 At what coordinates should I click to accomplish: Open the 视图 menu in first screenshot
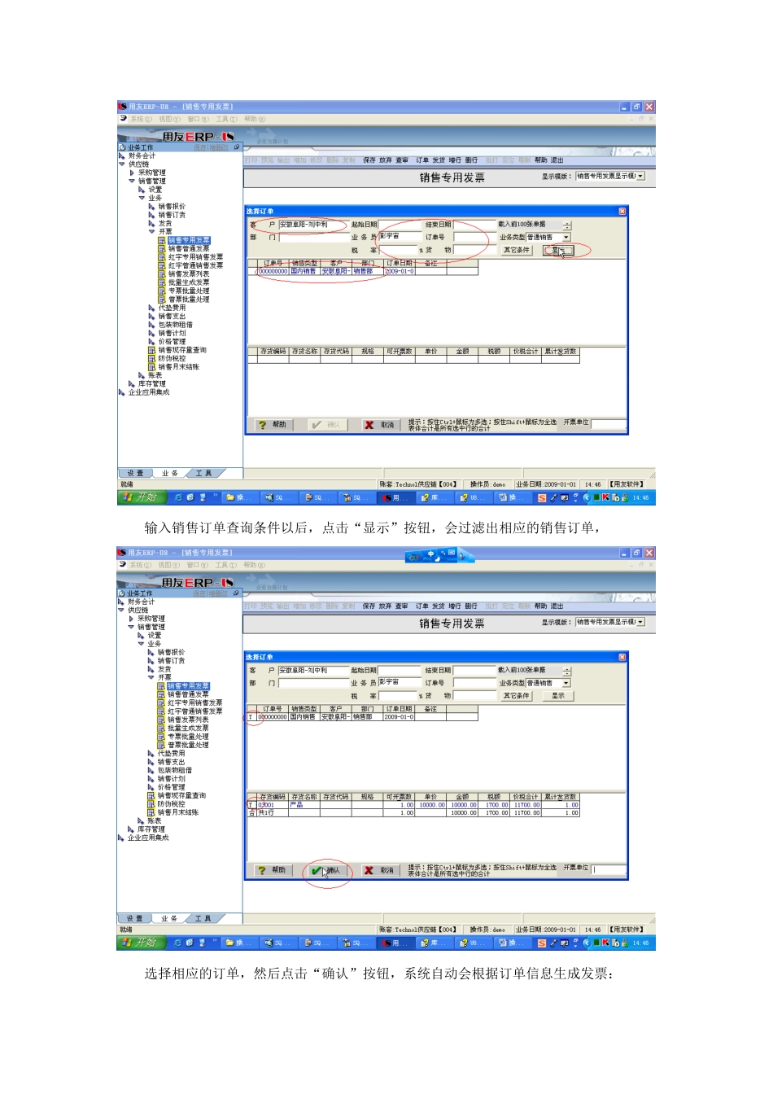pyautogui.click(x=168, y=119)
